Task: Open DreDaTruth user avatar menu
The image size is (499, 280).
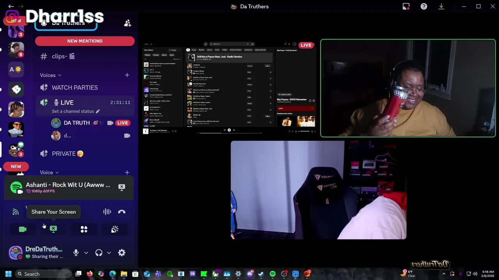Action: (16, 253)
